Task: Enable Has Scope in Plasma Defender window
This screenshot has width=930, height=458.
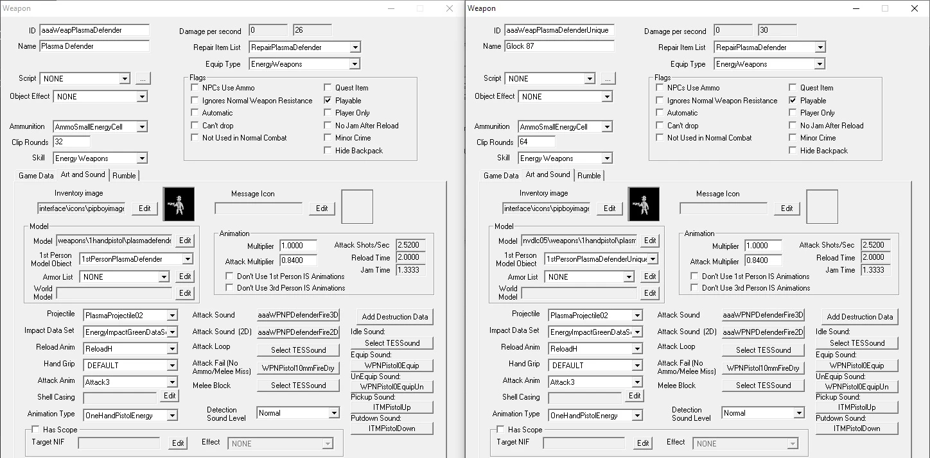Action: (36, 430)
